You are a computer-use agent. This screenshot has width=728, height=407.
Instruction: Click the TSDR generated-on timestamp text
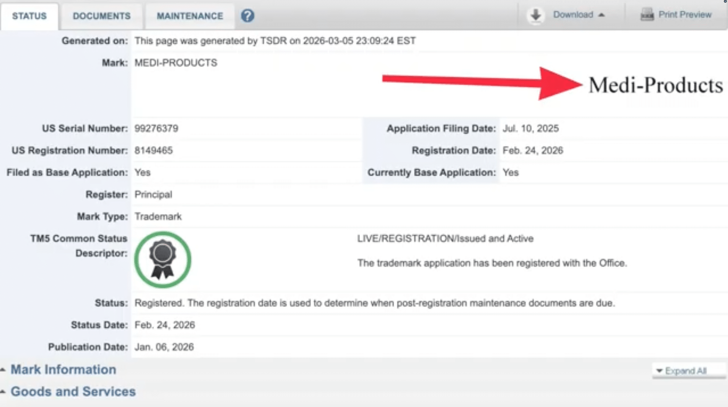click(275, 41)
